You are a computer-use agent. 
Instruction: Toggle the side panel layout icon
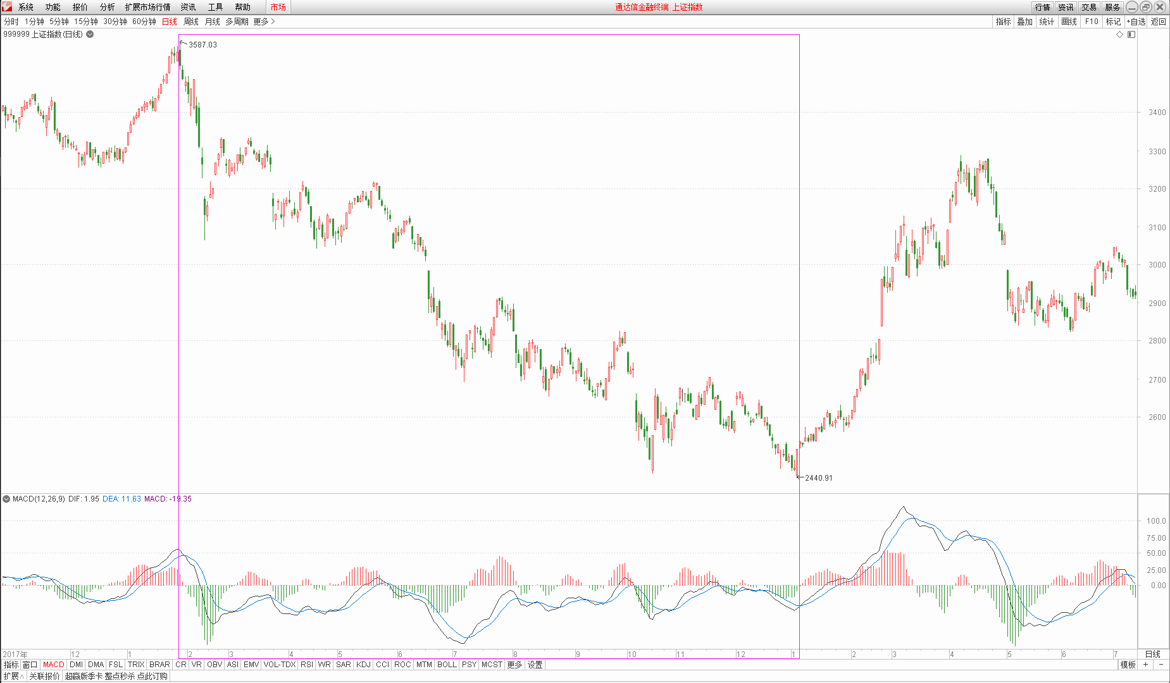pyautogui.click(x=1131, y=35)
